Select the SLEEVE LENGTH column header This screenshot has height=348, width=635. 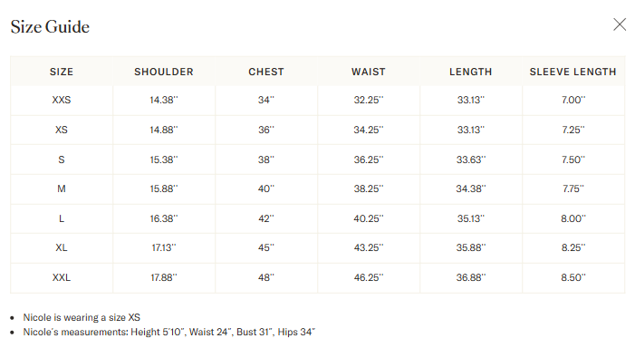pyautogui.click(x=573, y=72)
